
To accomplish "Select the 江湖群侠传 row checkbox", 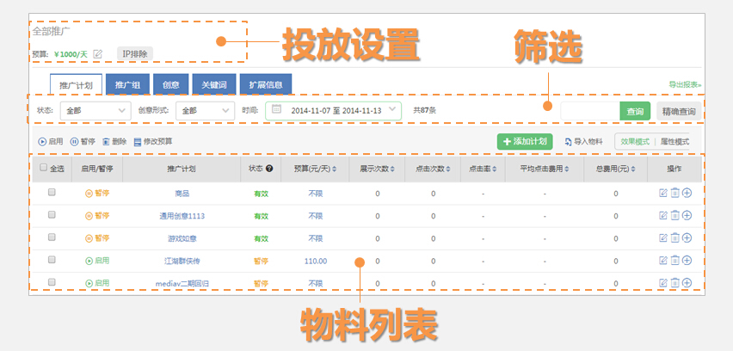I will coord(52,260).
